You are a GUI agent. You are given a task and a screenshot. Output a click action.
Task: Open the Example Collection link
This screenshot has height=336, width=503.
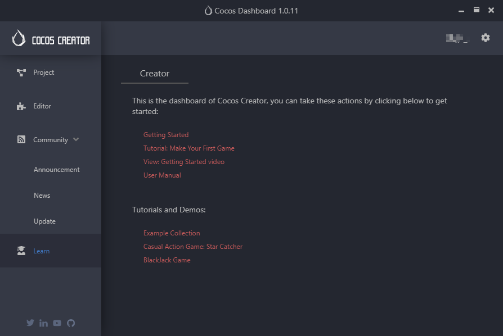(172, 233)
